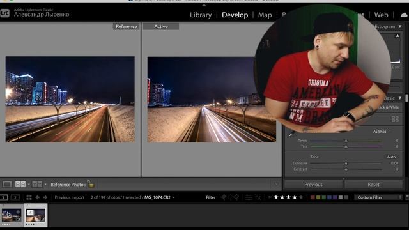Open Reference view layout options arrow
The image size is (409, 230).
point(29,185)
